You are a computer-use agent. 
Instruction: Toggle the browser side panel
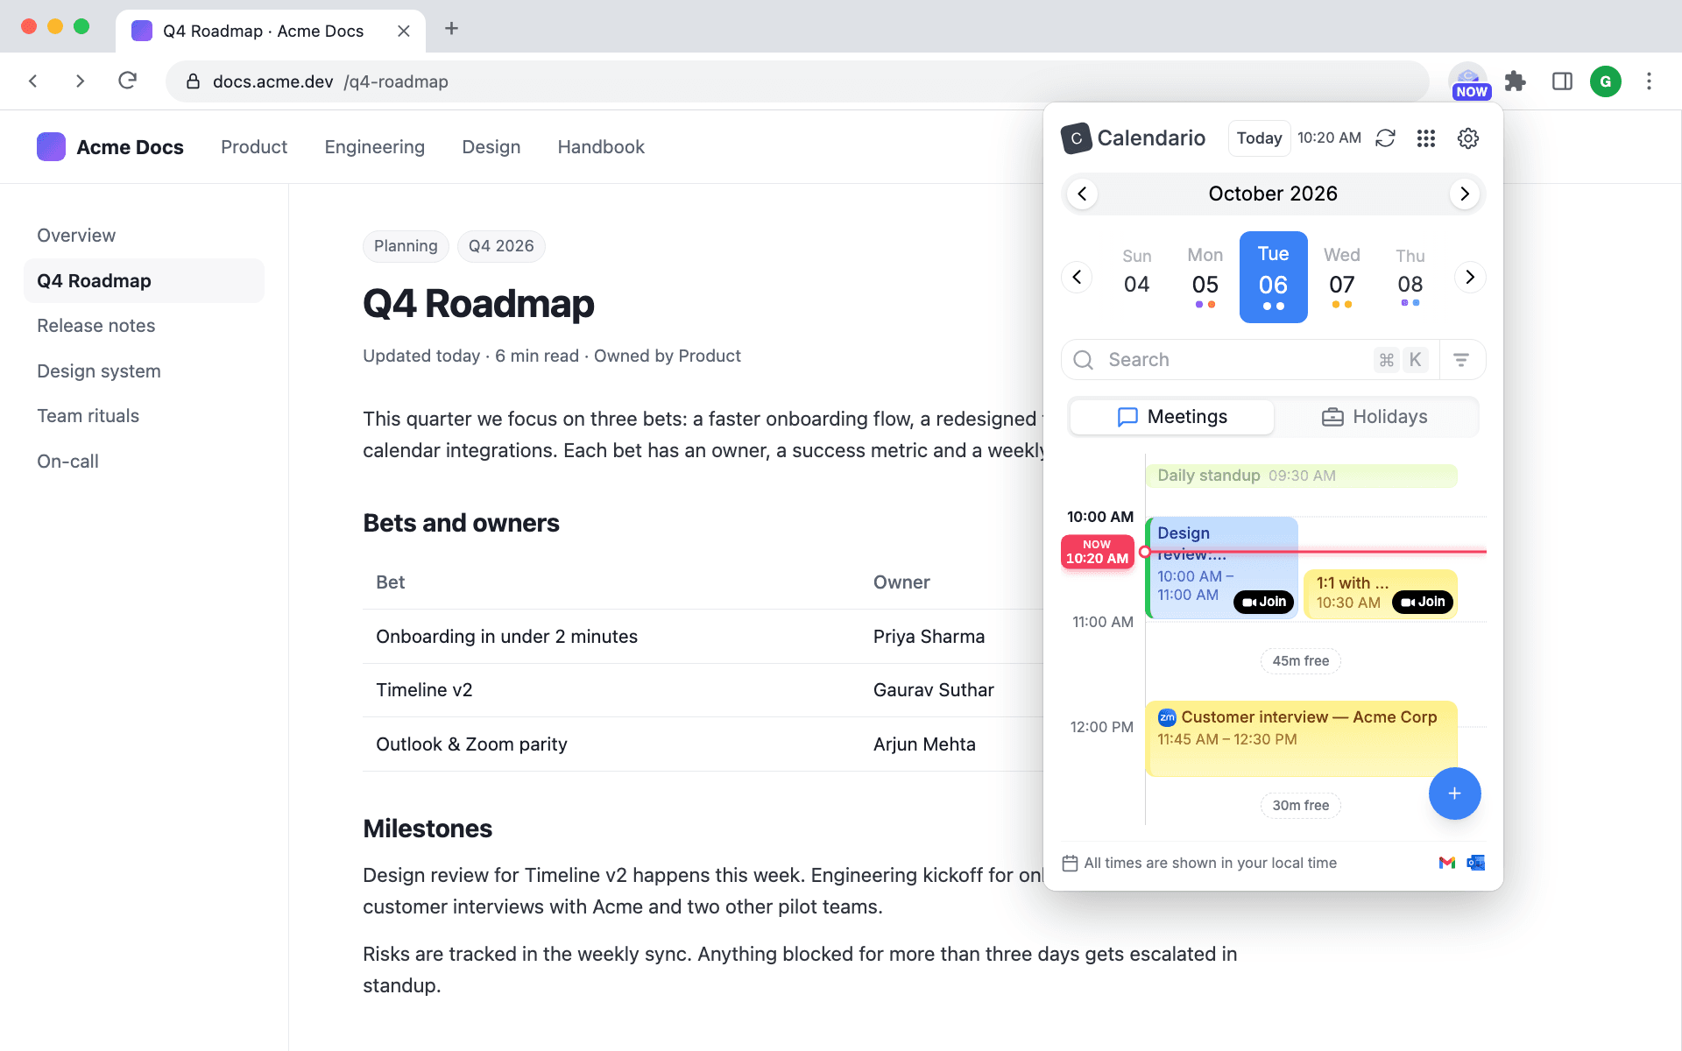[x=1562, y=81]
